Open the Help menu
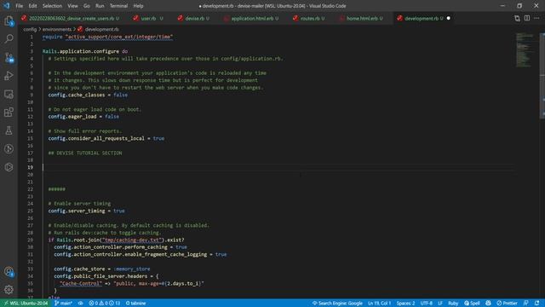This screenshot has width=545, height=307. pyautogui.click(x=138, y=6)
